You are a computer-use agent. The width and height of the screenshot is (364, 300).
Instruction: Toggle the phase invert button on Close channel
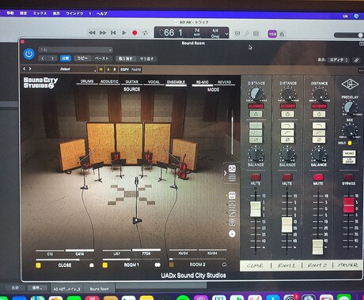256,140
